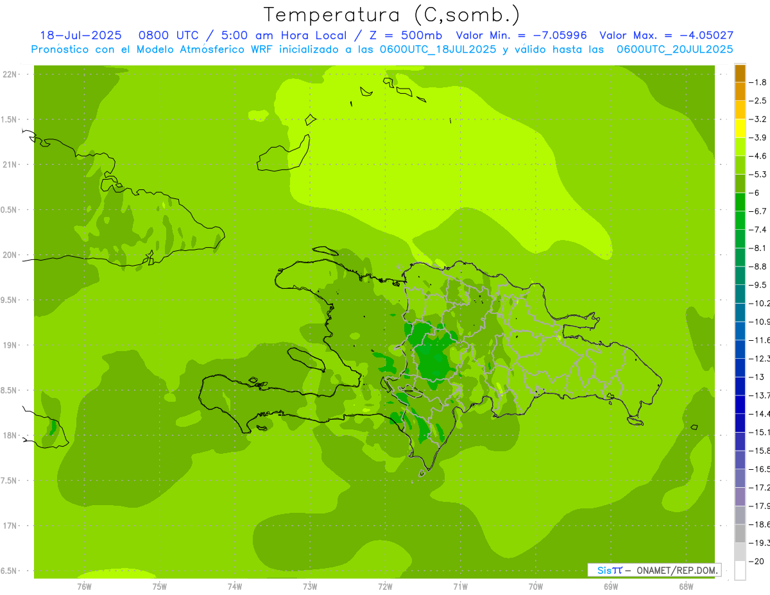Click the "-3.9" colorbar value
770x595 pixels.
pyautogui.click(x=758, y=137)
